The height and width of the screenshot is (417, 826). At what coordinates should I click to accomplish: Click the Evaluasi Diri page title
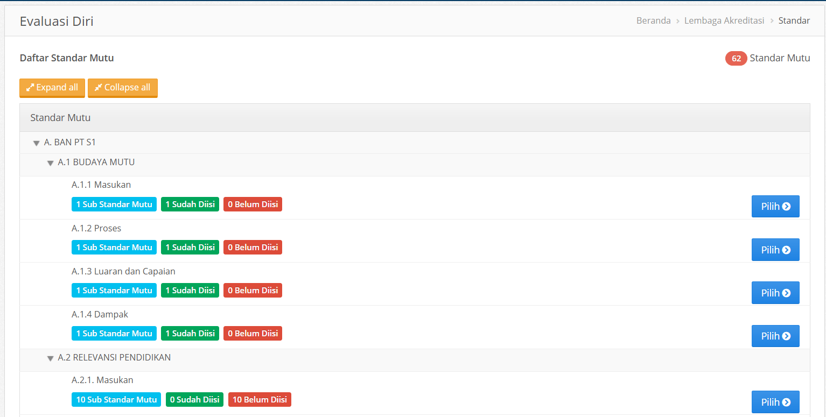[x=57, y=22]
